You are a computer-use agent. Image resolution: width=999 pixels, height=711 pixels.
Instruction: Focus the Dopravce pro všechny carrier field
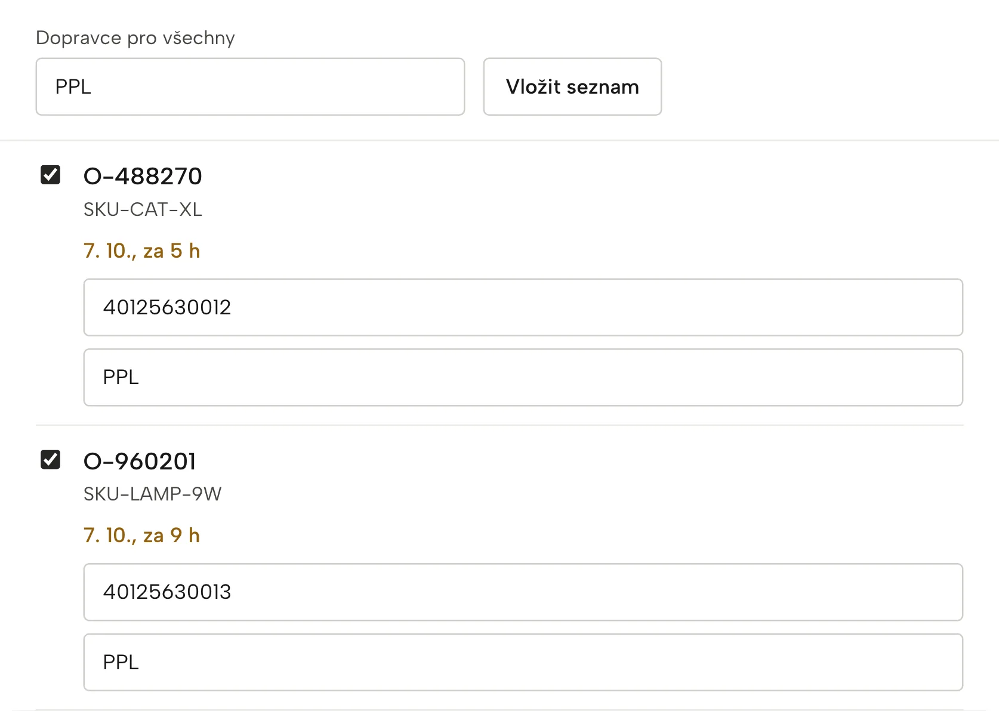point(250,86)
